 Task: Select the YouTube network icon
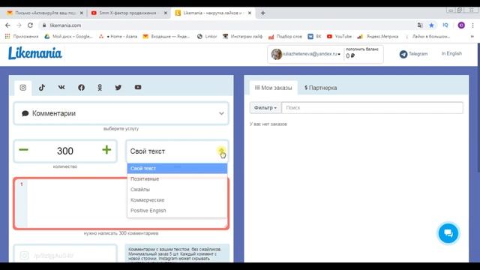pos(138,87)
